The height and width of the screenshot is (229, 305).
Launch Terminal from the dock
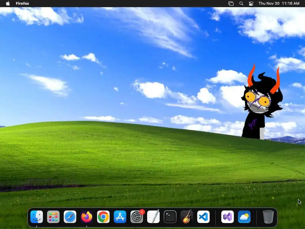click(170, 217)
